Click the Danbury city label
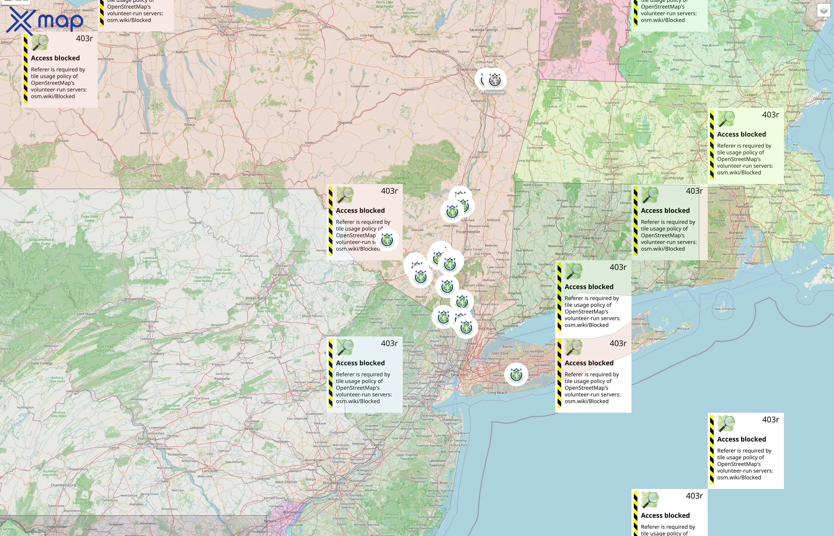Viewport: 834px width, 536px height. click(519, 277)
